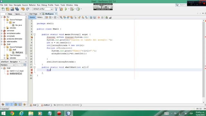Click the Shift Line Left icon in editor toolbar
Image resolution: width=206 pixels, height=116 pixels.
(x=91, y=17)
